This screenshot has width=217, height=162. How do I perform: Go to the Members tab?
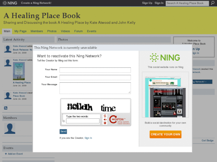pyautogui.click(x=37, y=31)
